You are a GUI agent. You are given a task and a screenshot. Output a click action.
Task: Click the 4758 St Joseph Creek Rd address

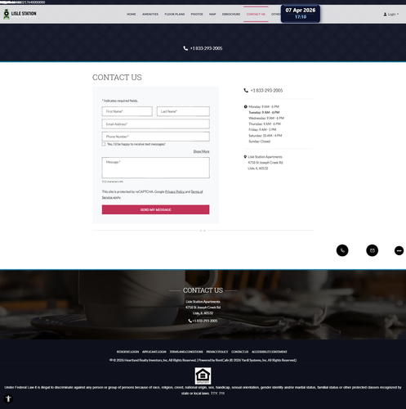pos(265,163)
